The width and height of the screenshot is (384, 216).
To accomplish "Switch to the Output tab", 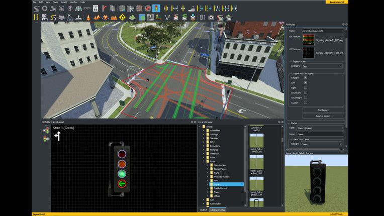I will click(203, 210).
